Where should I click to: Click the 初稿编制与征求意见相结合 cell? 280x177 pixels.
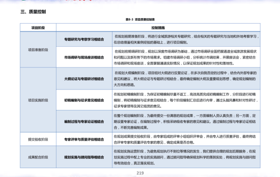click(84, 100)
